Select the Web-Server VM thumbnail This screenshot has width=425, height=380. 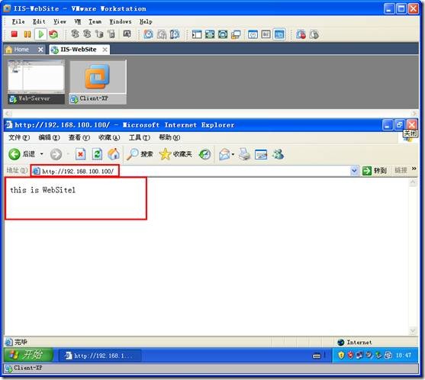tap(36, 82)
